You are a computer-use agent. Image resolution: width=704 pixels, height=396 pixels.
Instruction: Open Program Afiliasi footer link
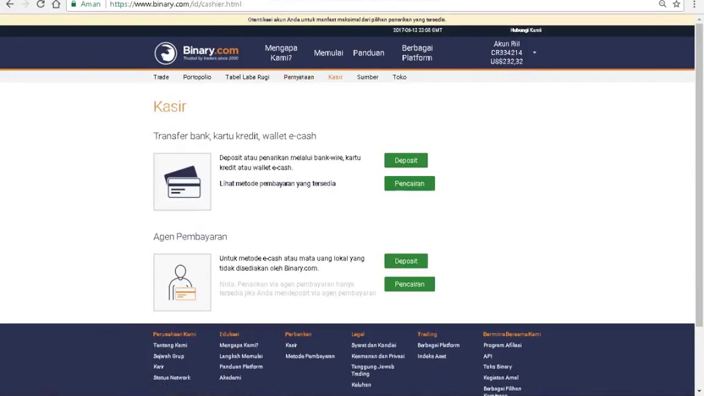[503, 345]
